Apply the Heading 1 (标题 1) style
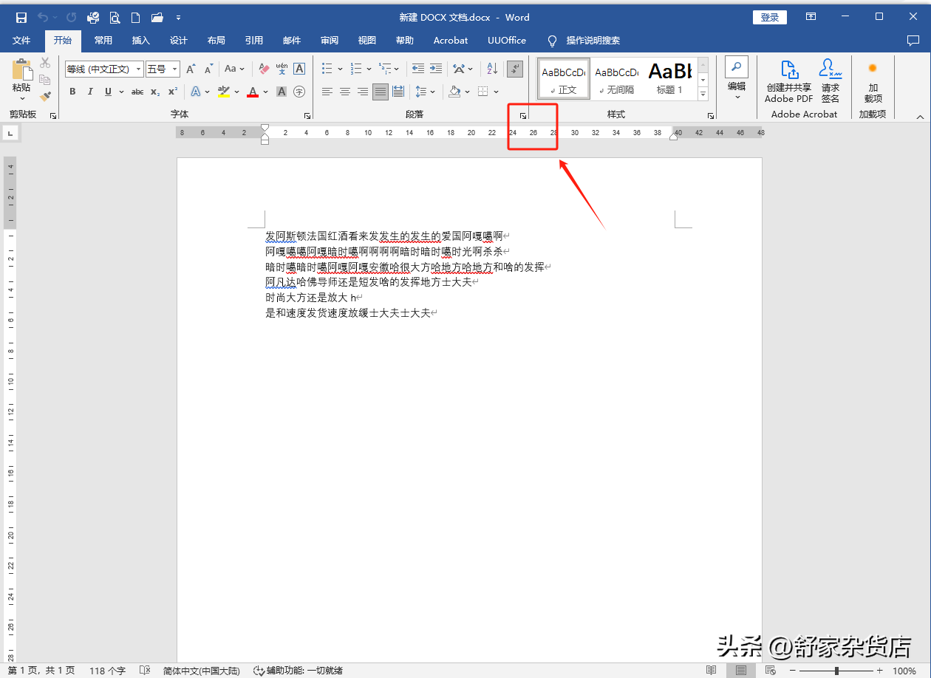 (x=669, y=79)
